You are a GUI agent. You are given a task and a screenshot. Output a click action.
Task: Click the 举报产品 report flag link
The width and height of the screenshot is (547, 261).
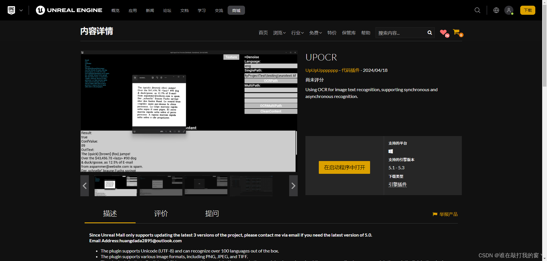coord(445,214)
